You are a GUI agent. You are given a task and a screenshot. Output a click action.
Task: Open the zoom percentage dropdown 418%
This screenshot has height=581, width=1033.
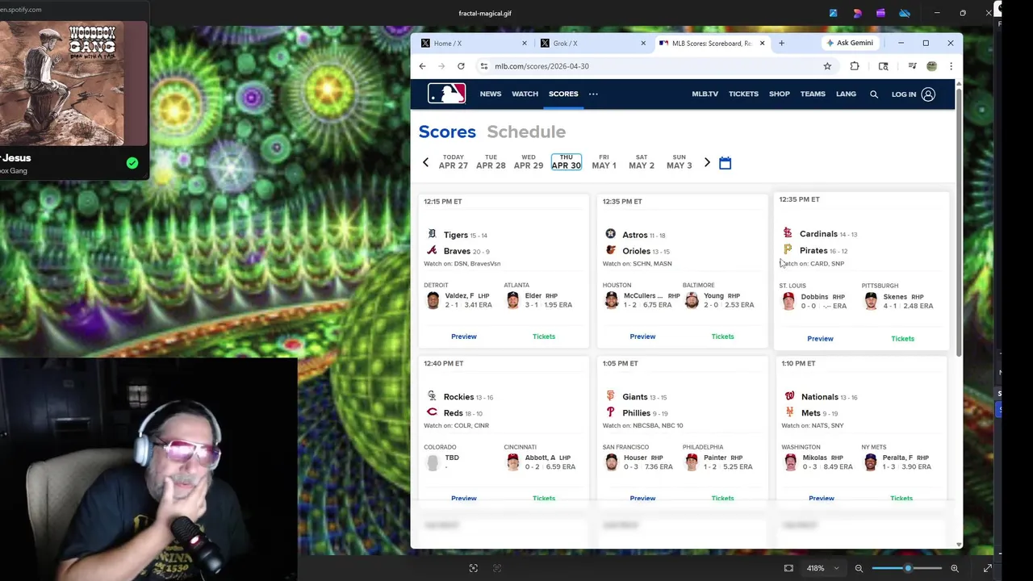coord(822,568)
